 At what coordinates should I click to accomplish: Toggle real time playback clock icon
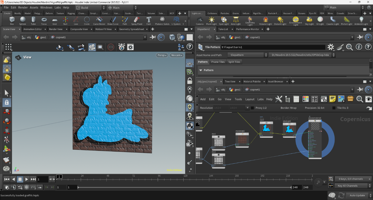coord(27,187)
